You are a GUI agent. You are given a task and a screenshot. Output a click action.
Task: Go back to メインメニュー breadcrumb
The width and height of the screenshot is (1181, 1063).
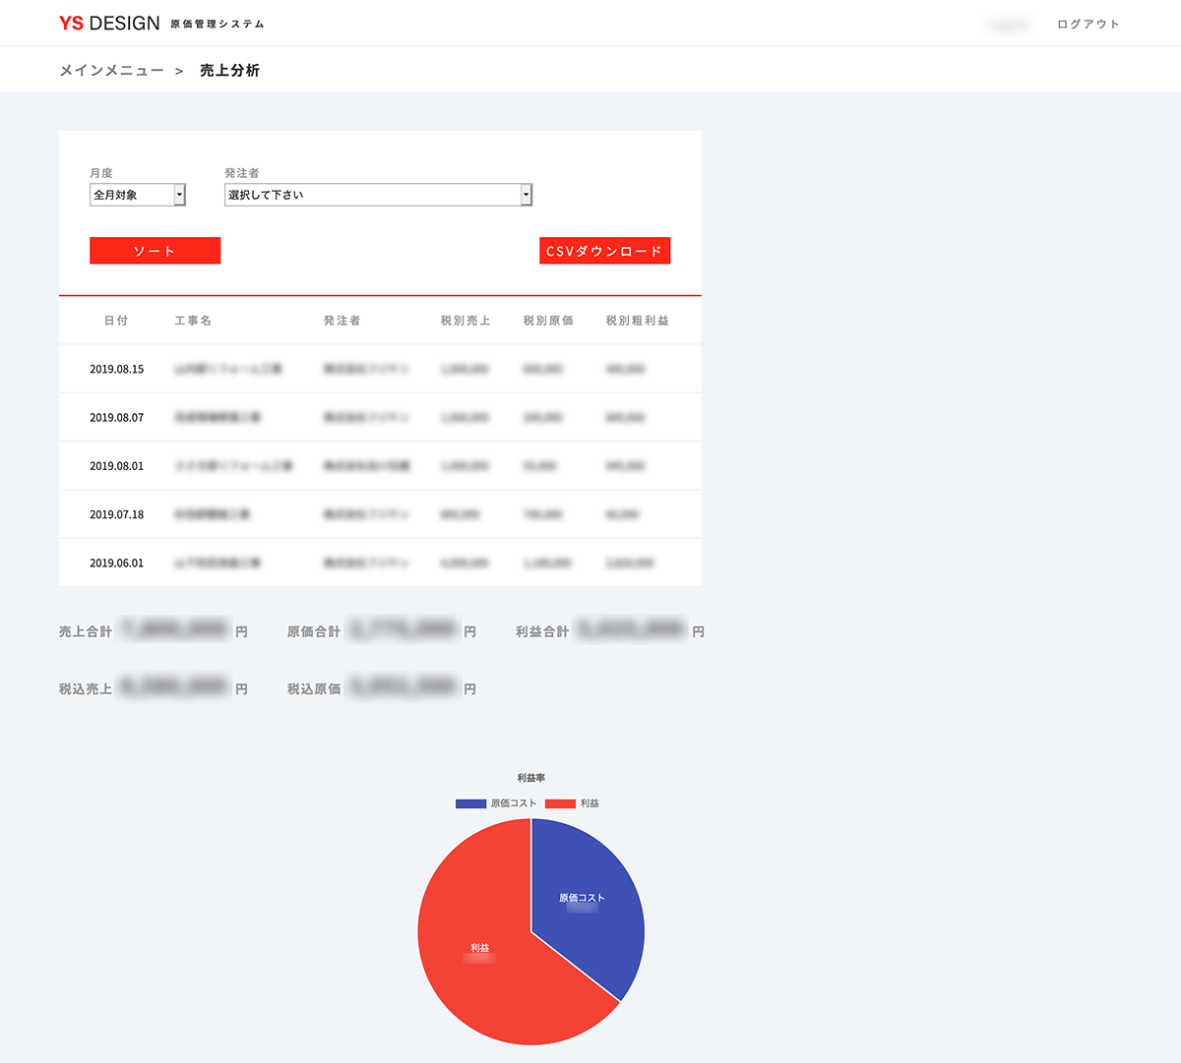(x=111, y=71)
